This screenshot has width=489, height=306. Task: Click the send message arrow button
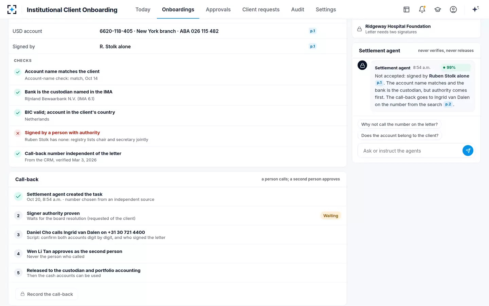point(468,150)
